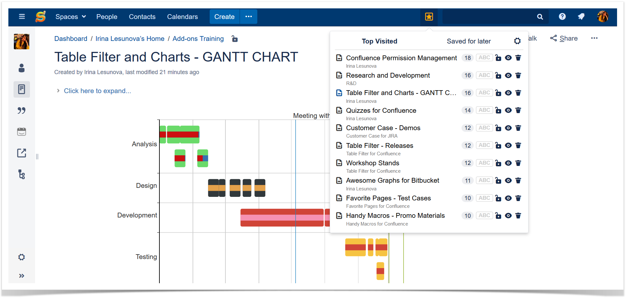Click the Share button
Screen dimensions: 628x299
click(x=564, y=38)
